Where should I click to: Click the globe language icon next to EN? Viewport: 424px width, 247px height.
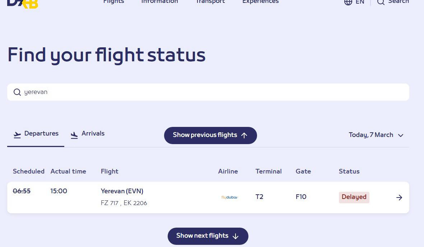pyautogui.click(x=348, y=2)
